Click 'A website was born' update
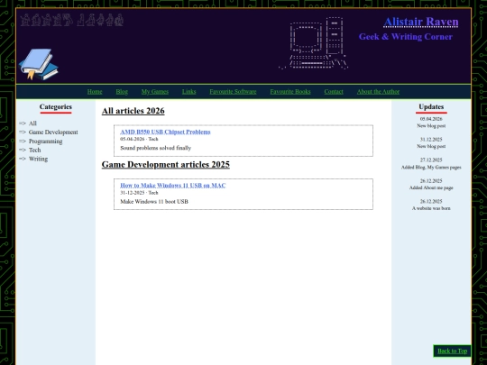This screenshot has width=487, height=365. (x=431, y=208)
